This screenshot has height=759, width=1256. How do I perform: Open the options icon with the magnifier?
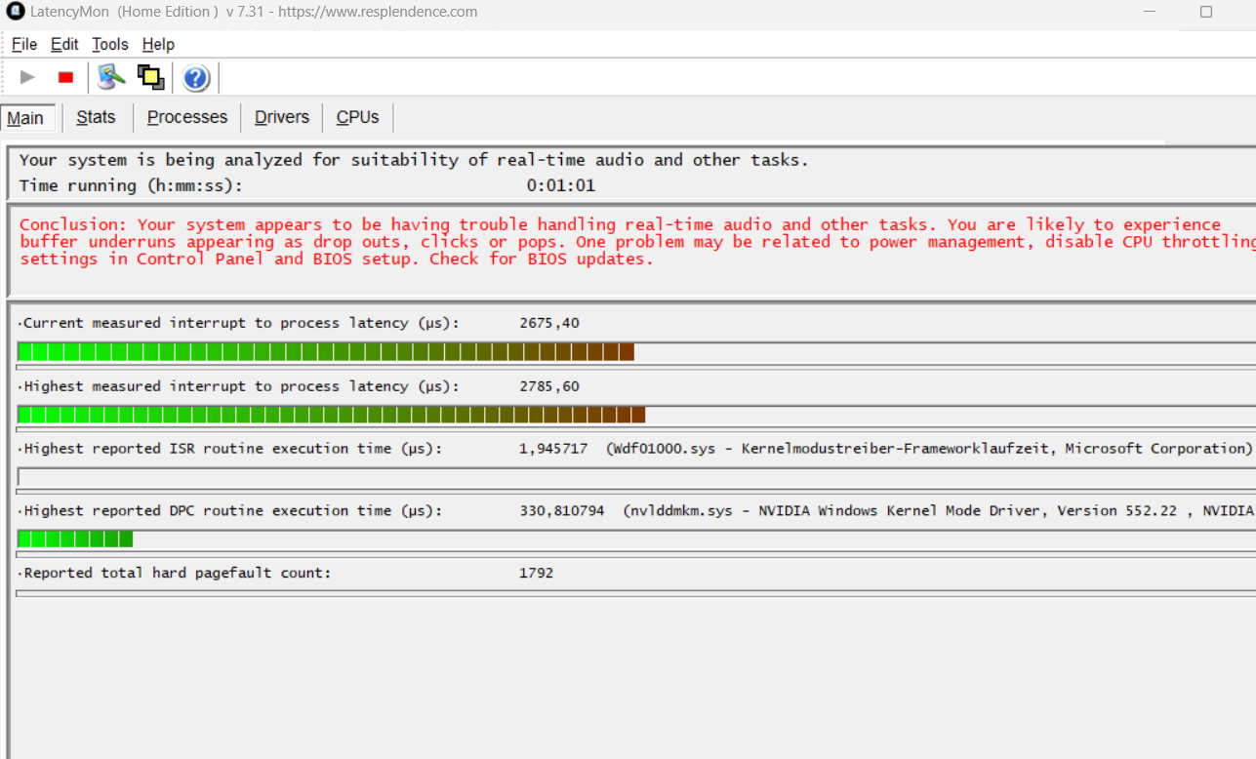point(112,77)
